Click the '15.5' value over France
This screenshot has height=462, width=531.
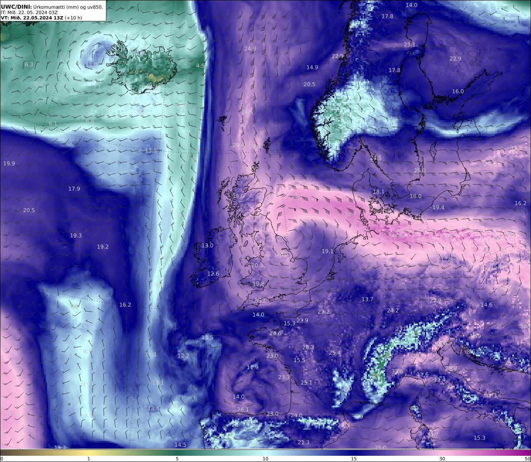pyautogui.click(x=300, y=360)
